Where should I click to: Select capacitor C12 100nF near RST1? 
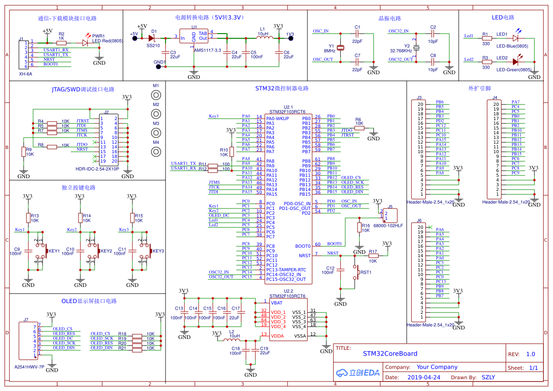(x=340, y=270)
